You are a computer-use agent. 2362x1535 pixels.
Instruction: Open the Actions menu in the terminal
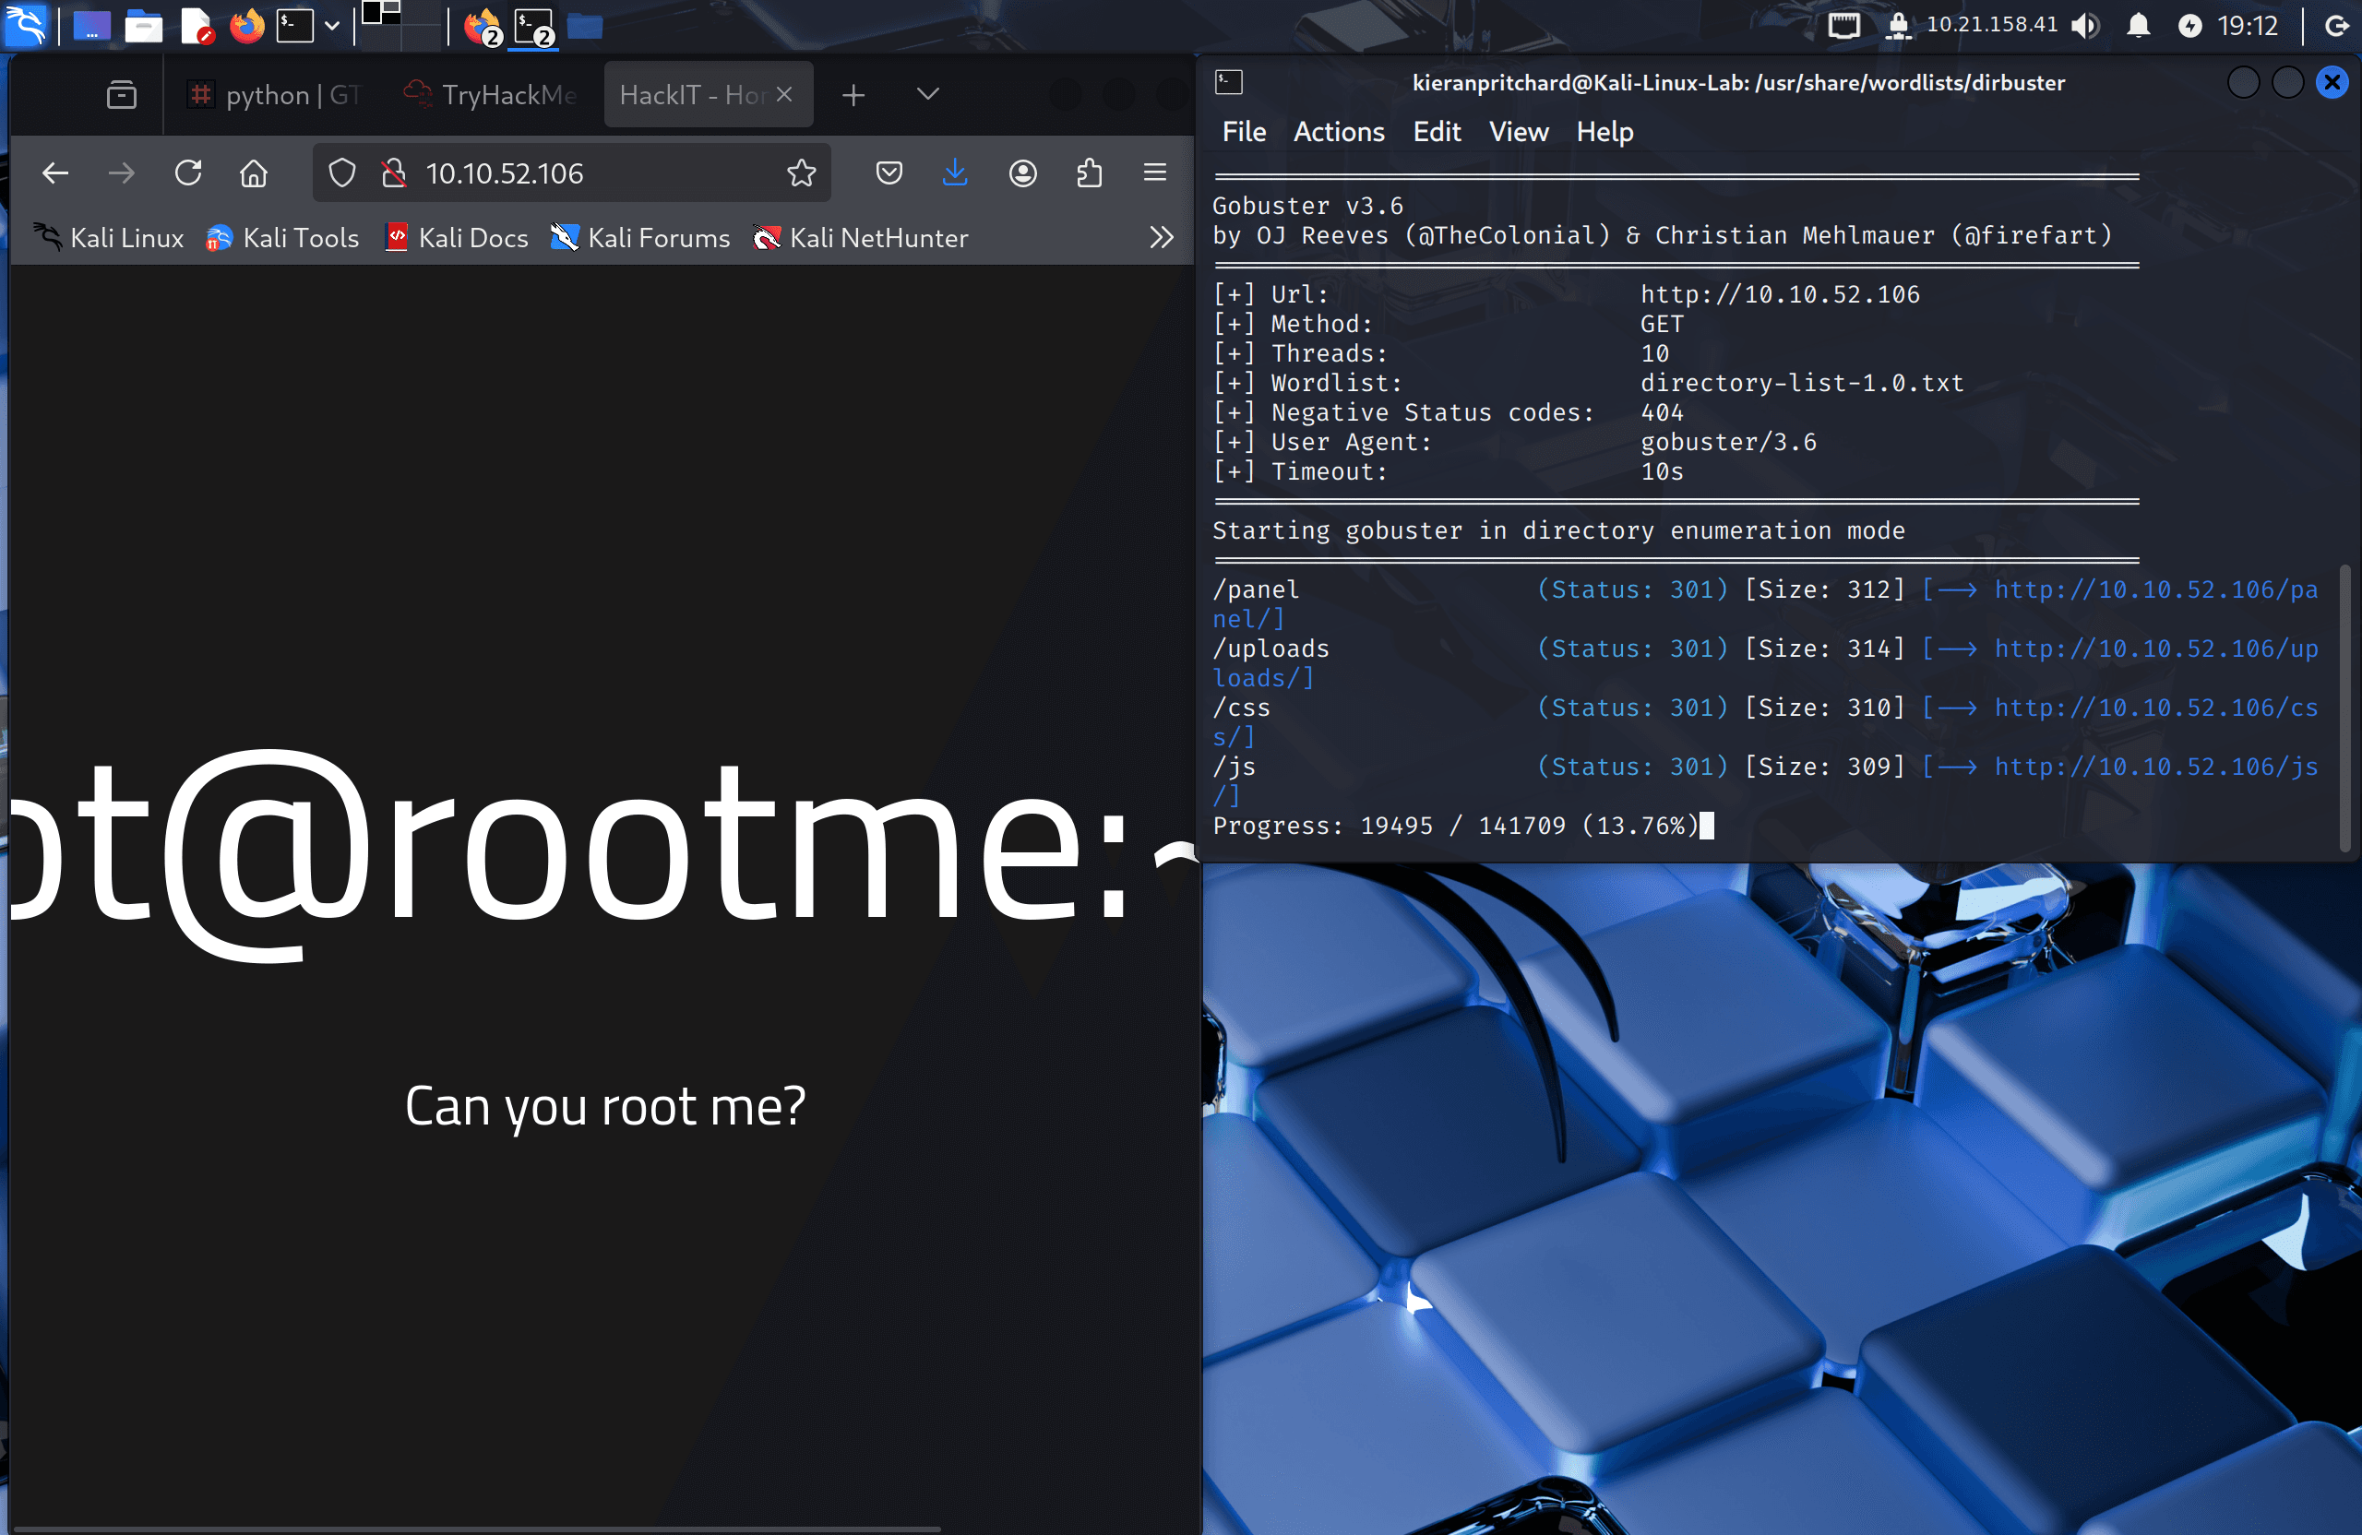coord(1339,132)
